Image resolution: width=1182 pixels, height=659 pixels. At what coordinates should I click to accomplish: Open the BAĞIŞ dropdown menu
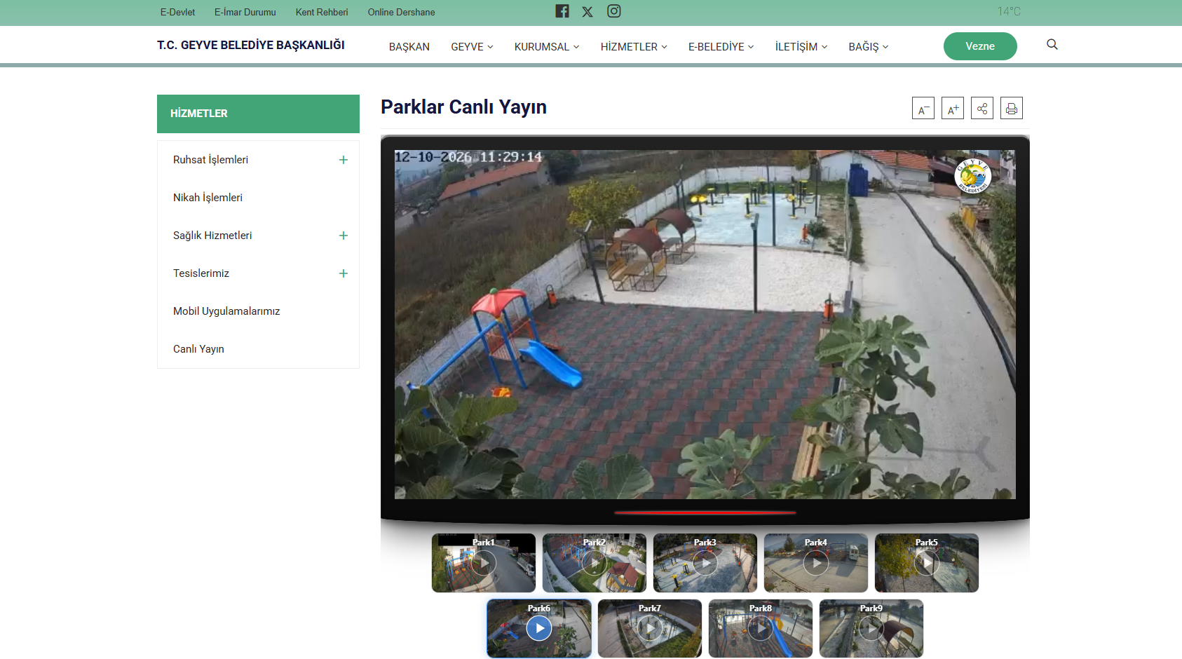tap(869, 47)
